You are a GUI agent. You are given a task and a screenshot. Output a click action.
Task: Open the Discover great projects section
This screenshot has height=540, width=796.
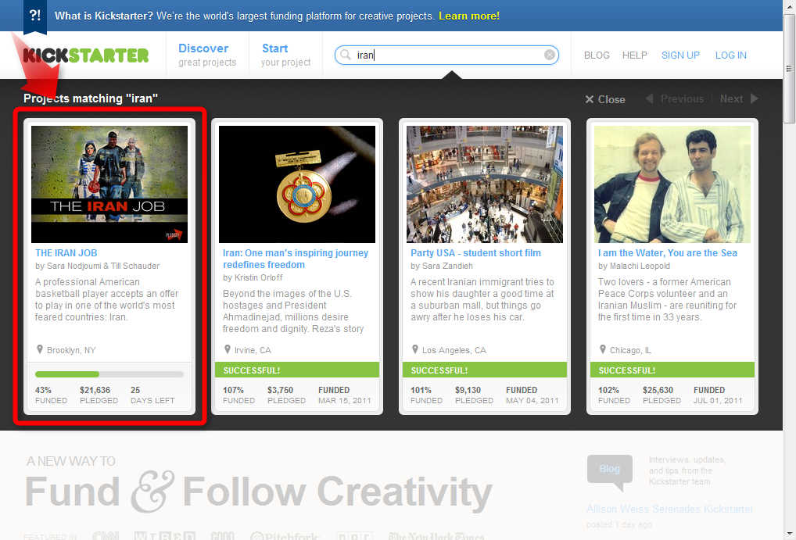pos(206,55)
